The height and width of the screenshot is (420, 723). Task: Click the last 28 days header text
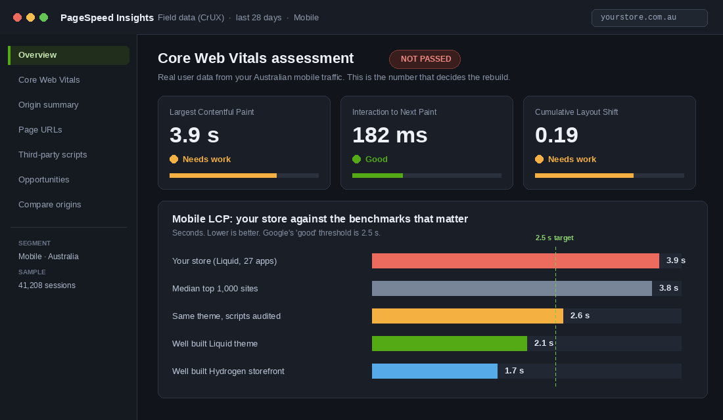(259, 18)
